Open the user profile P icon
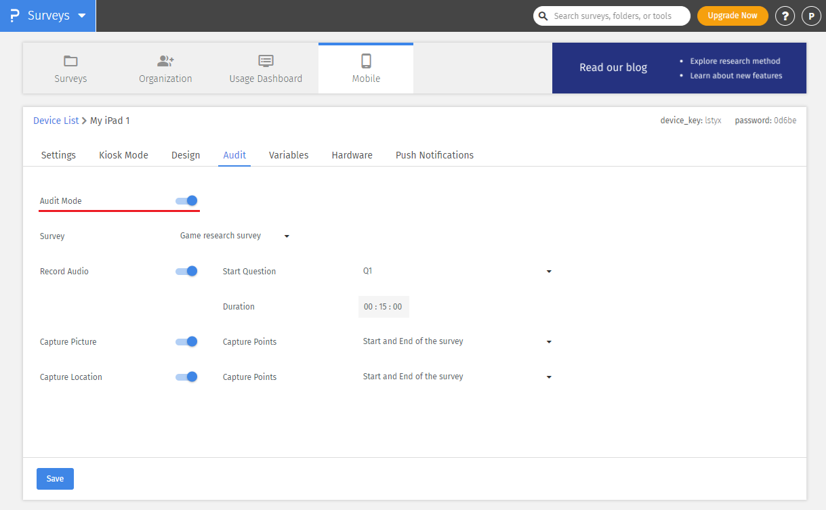Viewport: 826px width, 510px height. click(x=811, y=16)
